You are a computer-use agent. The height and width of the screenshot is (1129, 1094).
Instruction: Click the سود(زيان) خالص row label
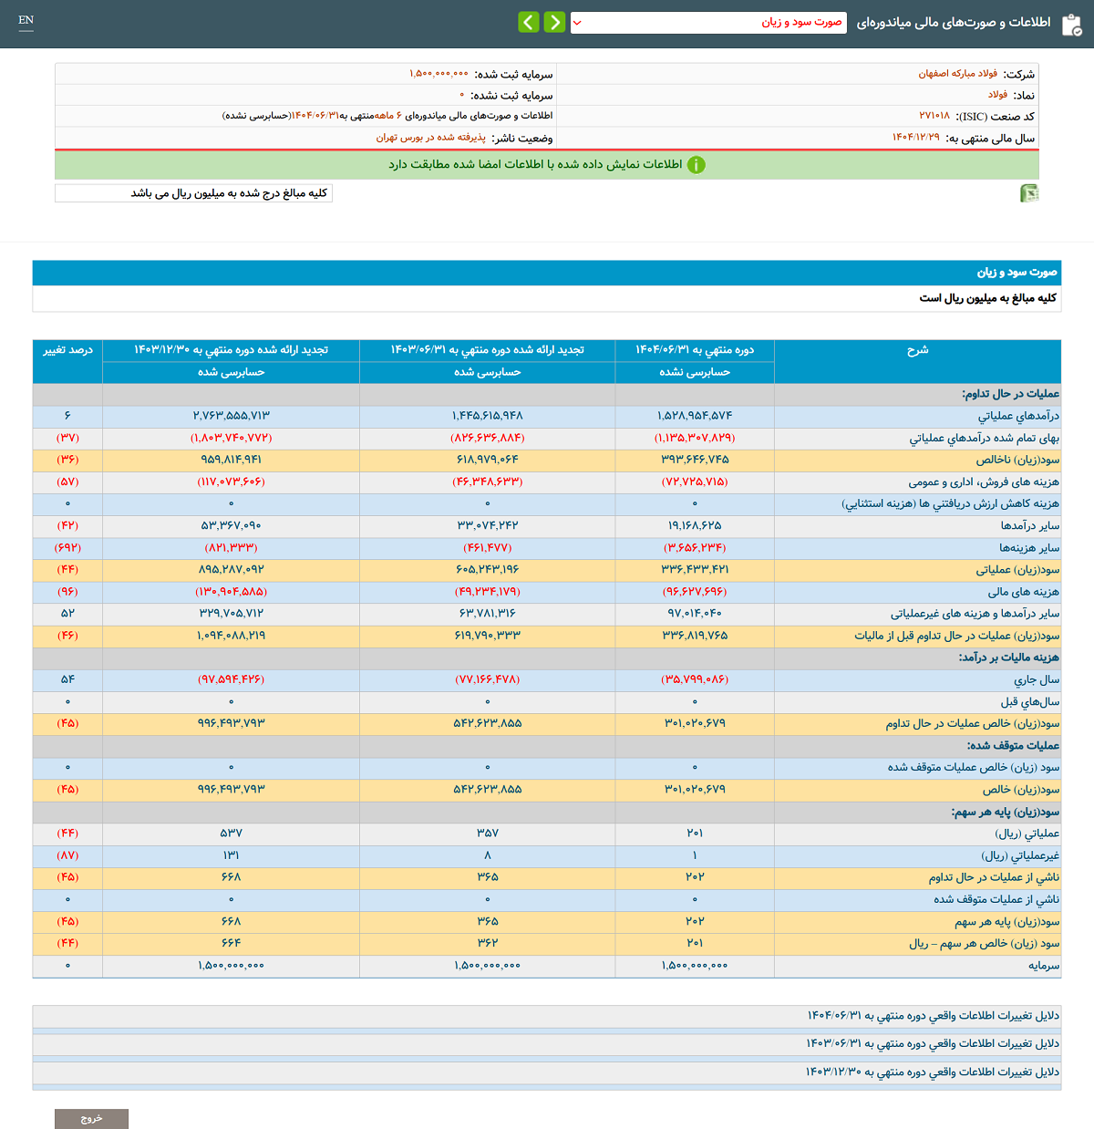(x=1020, y=790)
